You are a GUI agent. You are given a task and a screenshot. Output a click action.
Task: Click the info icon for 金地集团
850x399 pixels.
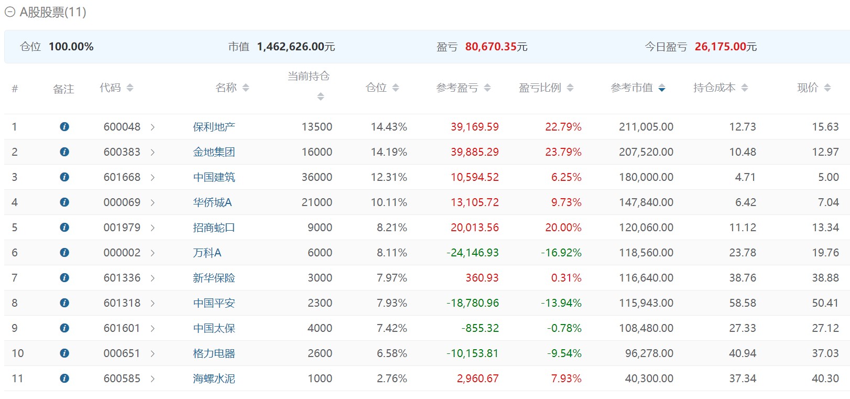click(x=64, y=152)
